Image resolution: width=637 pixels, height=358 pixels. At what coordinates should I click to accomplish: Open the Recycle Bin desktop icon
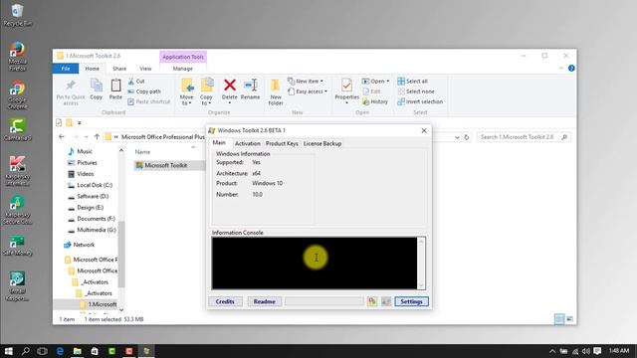17,15
